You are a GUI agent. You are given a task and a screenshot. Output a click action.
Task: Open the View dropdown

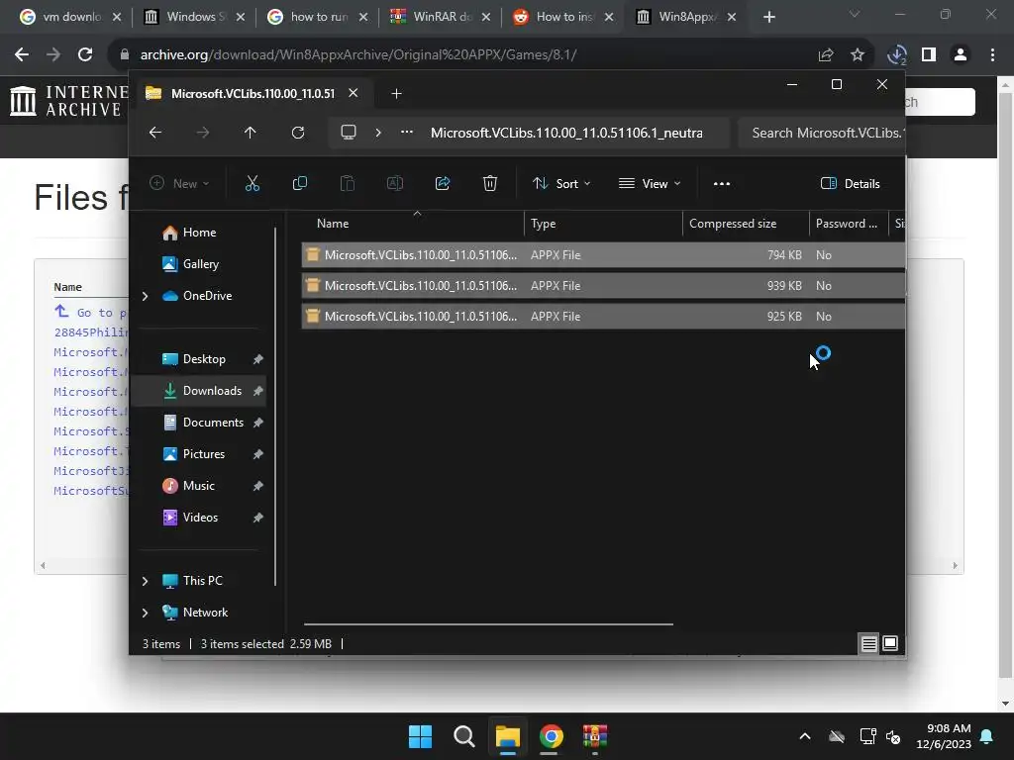tap(650, 183)
